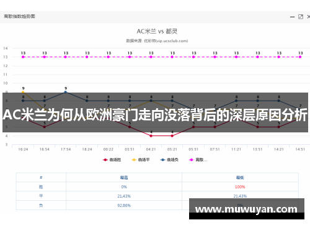
Task: Select magenta data point at 07:51
Action: [x=215, y=57]
